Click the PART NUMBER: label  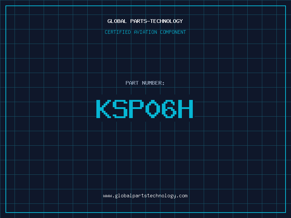[x=145, y=83]
